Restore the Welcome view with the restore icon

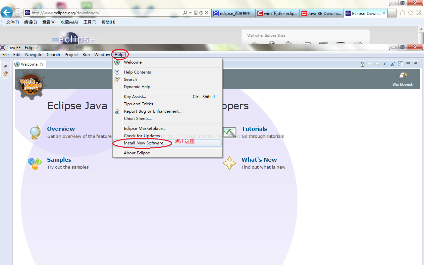415,64
